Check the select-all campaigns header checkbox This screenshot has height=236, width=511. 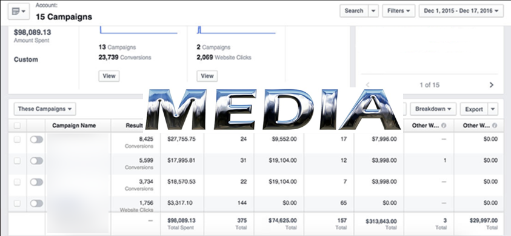17,126
